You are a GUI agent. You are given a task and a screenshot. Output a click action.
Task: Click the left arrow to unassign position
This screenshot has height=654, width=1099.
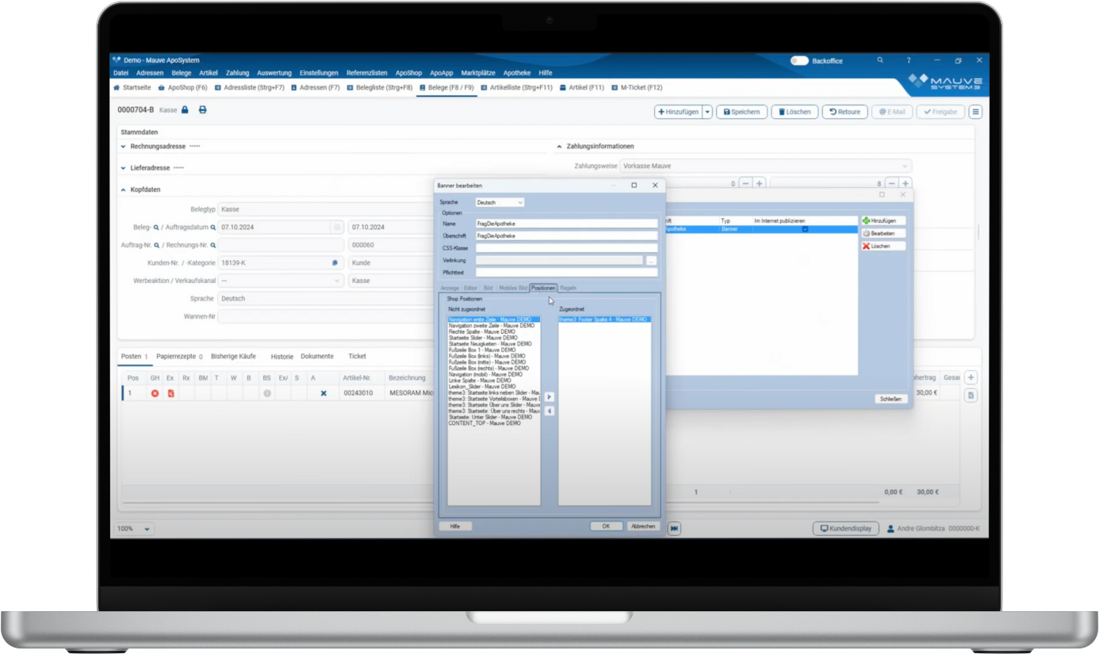point(549,411)
